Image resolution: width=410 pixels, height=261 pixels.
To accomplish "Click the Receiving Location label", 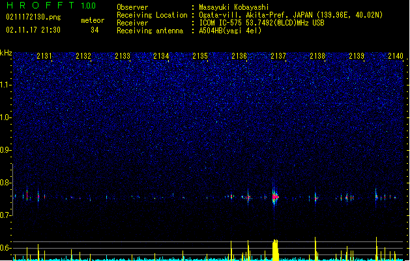I will (x=152, y=15).
